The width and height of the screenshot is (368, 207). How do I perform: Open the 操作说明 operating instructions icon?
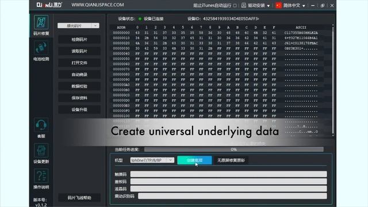[41, 176]
